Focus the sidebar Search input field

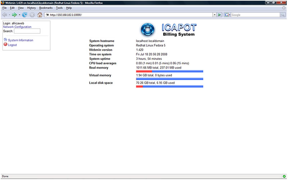tap(27, 31)
